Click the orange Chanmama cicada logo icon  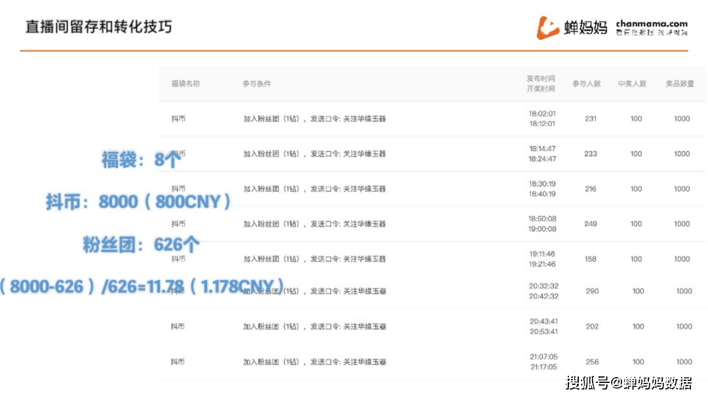[x=547, y=28]
